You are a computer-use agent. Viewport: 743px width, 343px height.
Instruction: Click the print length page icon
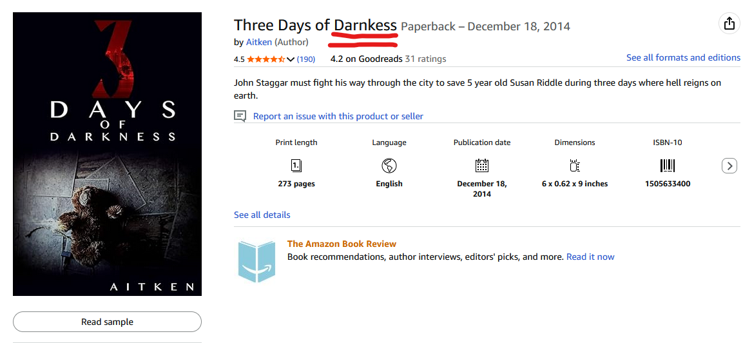[x=296, y=166]
